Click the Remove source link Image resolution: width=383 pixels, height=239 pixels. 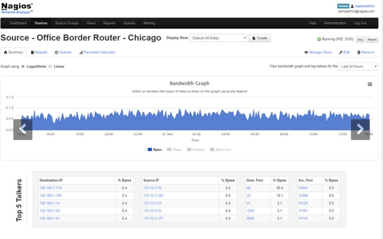click(x=366, y=52)
